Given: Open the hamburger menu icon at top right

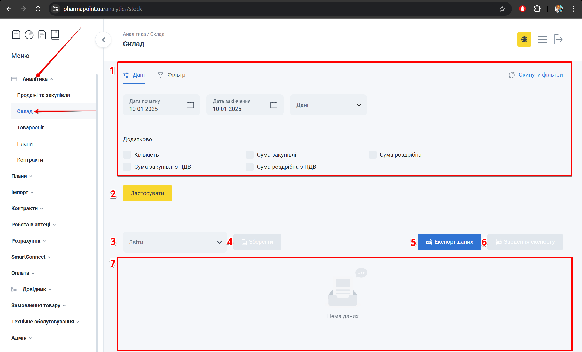Looking at the screenshot, I should point(542,39).
